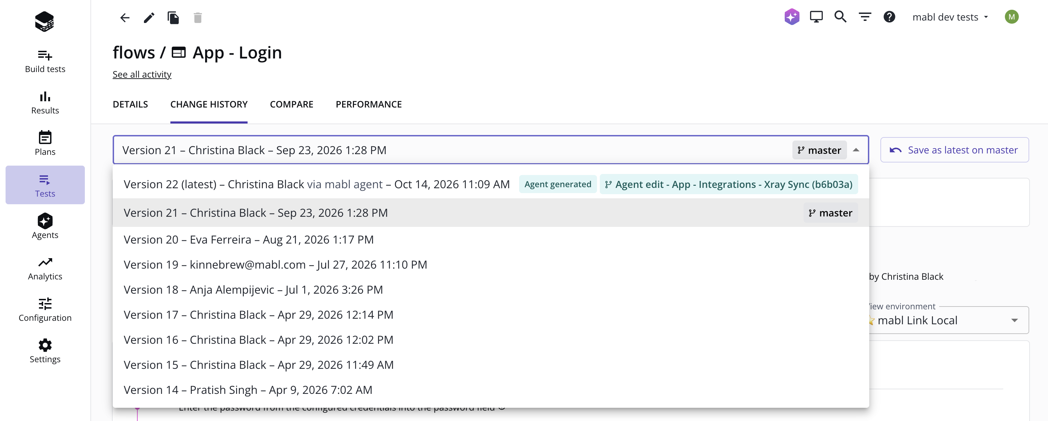
Task: Open Agents in sidebar
Action: pyautogui.click(x=45, y=227)
